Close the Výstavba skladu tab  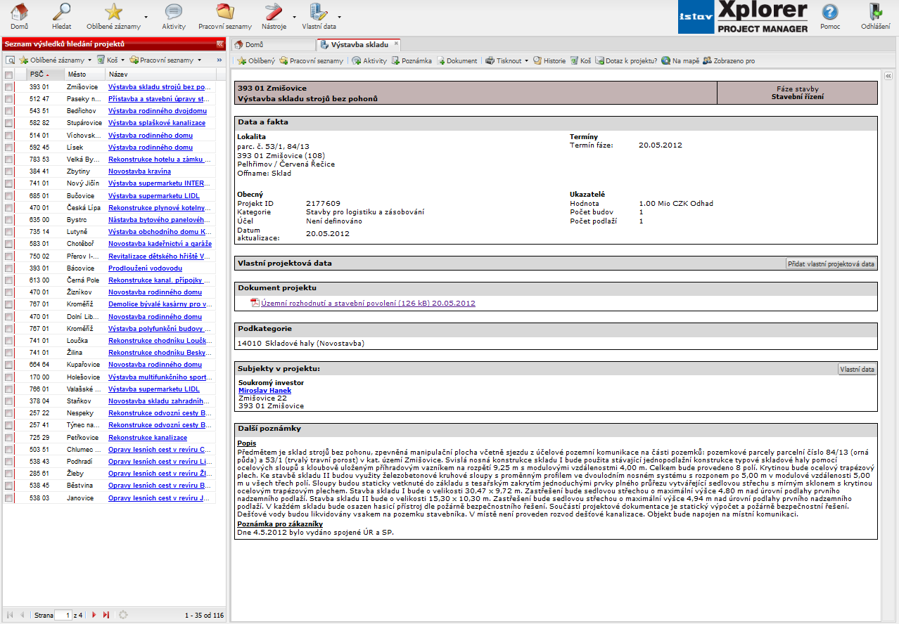pyautogui.click(x=396, y=44)
